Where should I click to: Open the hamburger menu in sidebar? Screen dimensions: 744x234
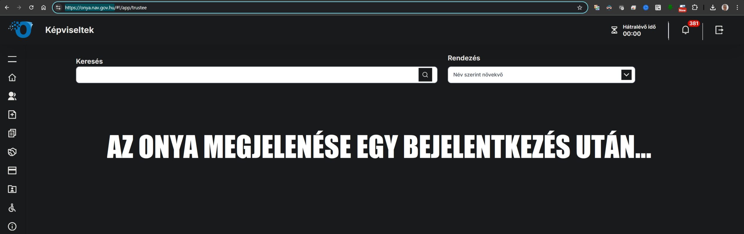click(x=12, y=59)
